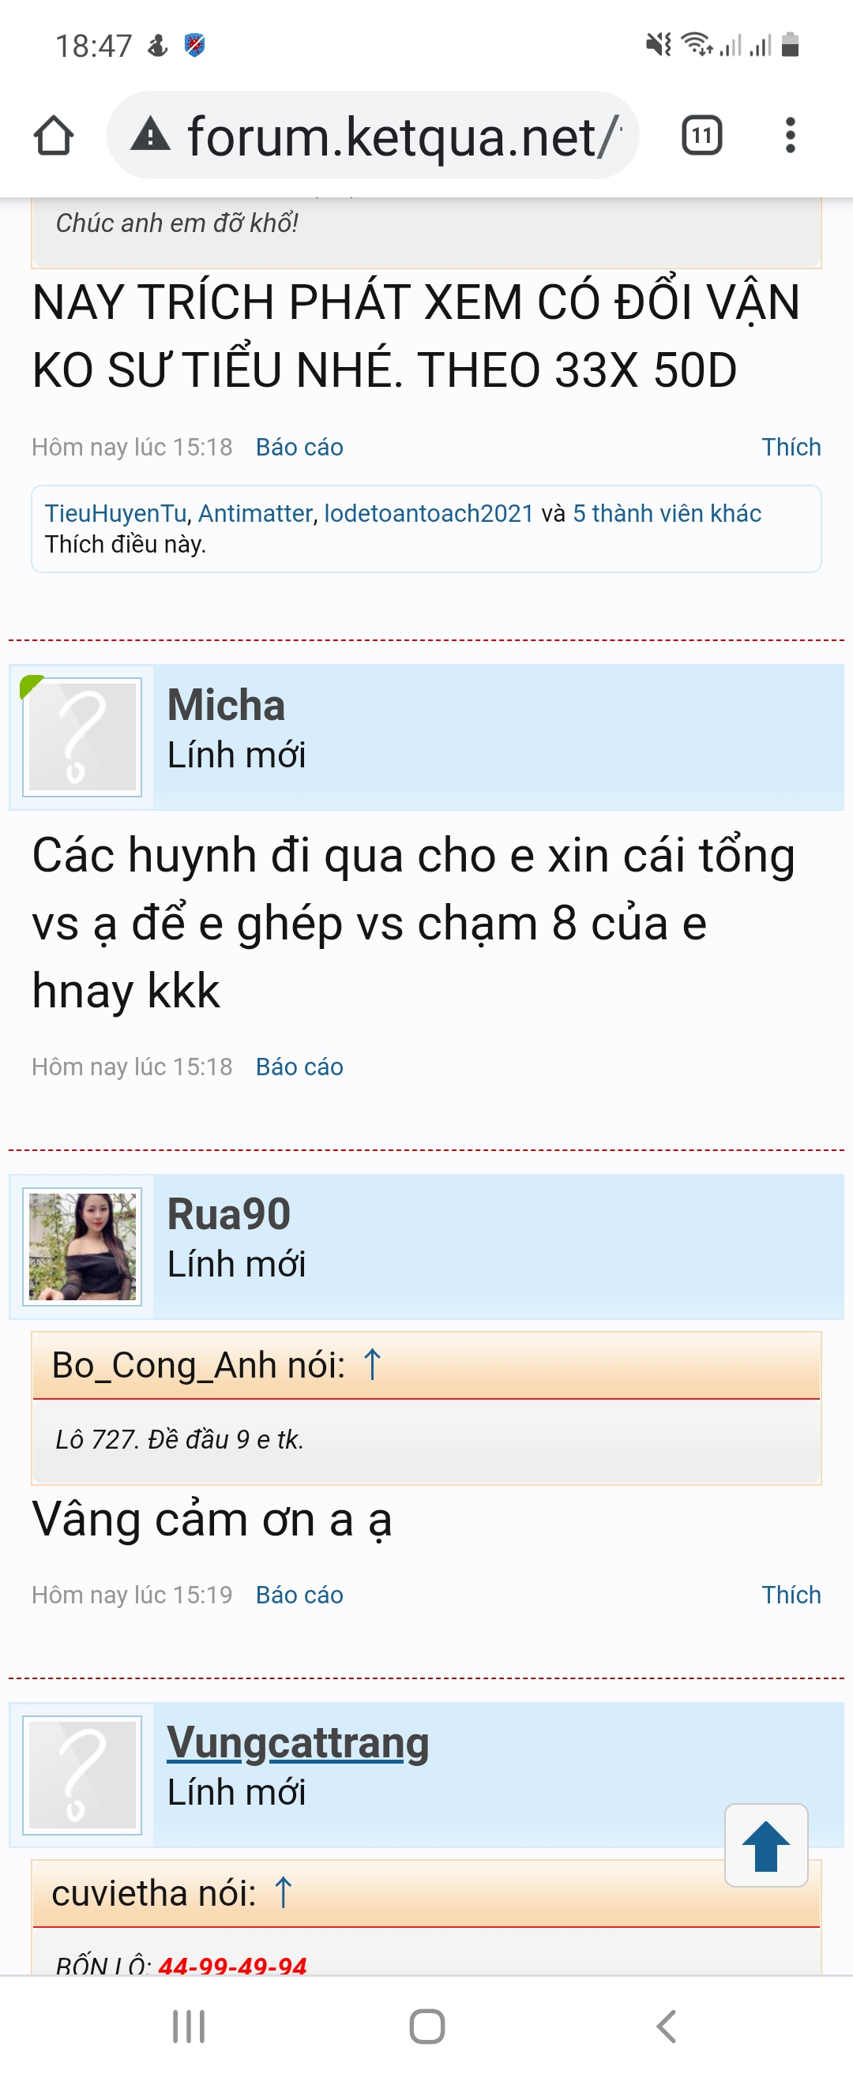Image resolution: width=853 pixels, height=2081 pixels.
Task: Like Rua90's post with Thích
Action: [x=791, y=1595]
